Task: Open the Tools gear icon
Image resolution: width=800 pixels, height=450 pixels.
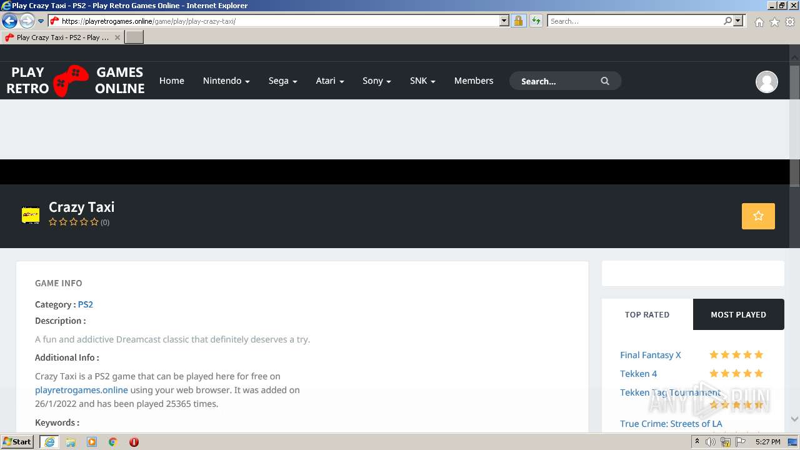Action: [790, 22]
